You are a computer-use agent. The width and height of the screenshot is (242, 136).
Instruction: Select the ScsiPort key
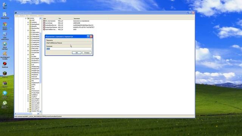(34, 97)
